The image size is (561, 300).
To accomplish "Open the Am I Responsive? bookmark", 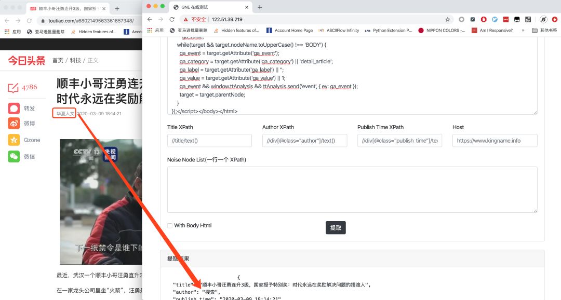I will pyautogui.click(x=492, y=31).
